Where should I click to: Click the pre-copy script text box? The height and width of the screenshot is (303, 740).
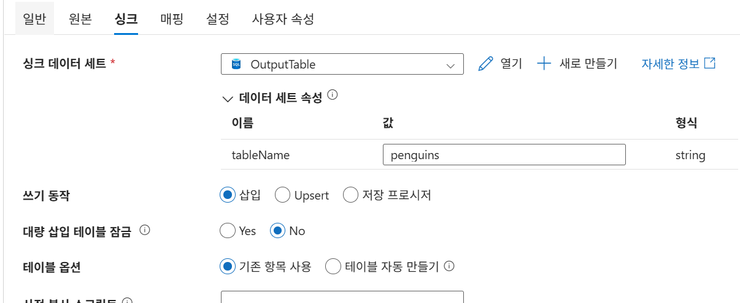click(342, 297)
